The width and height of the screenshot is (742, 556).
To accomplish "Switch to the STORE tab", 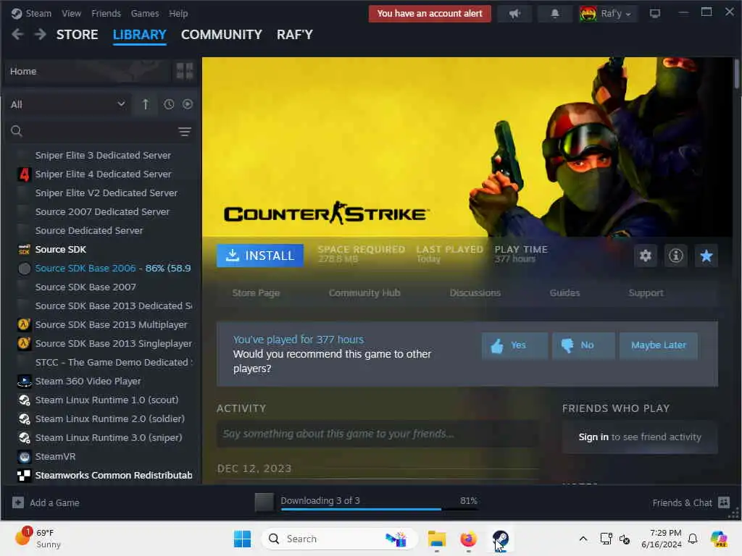I will click(77, 35).
